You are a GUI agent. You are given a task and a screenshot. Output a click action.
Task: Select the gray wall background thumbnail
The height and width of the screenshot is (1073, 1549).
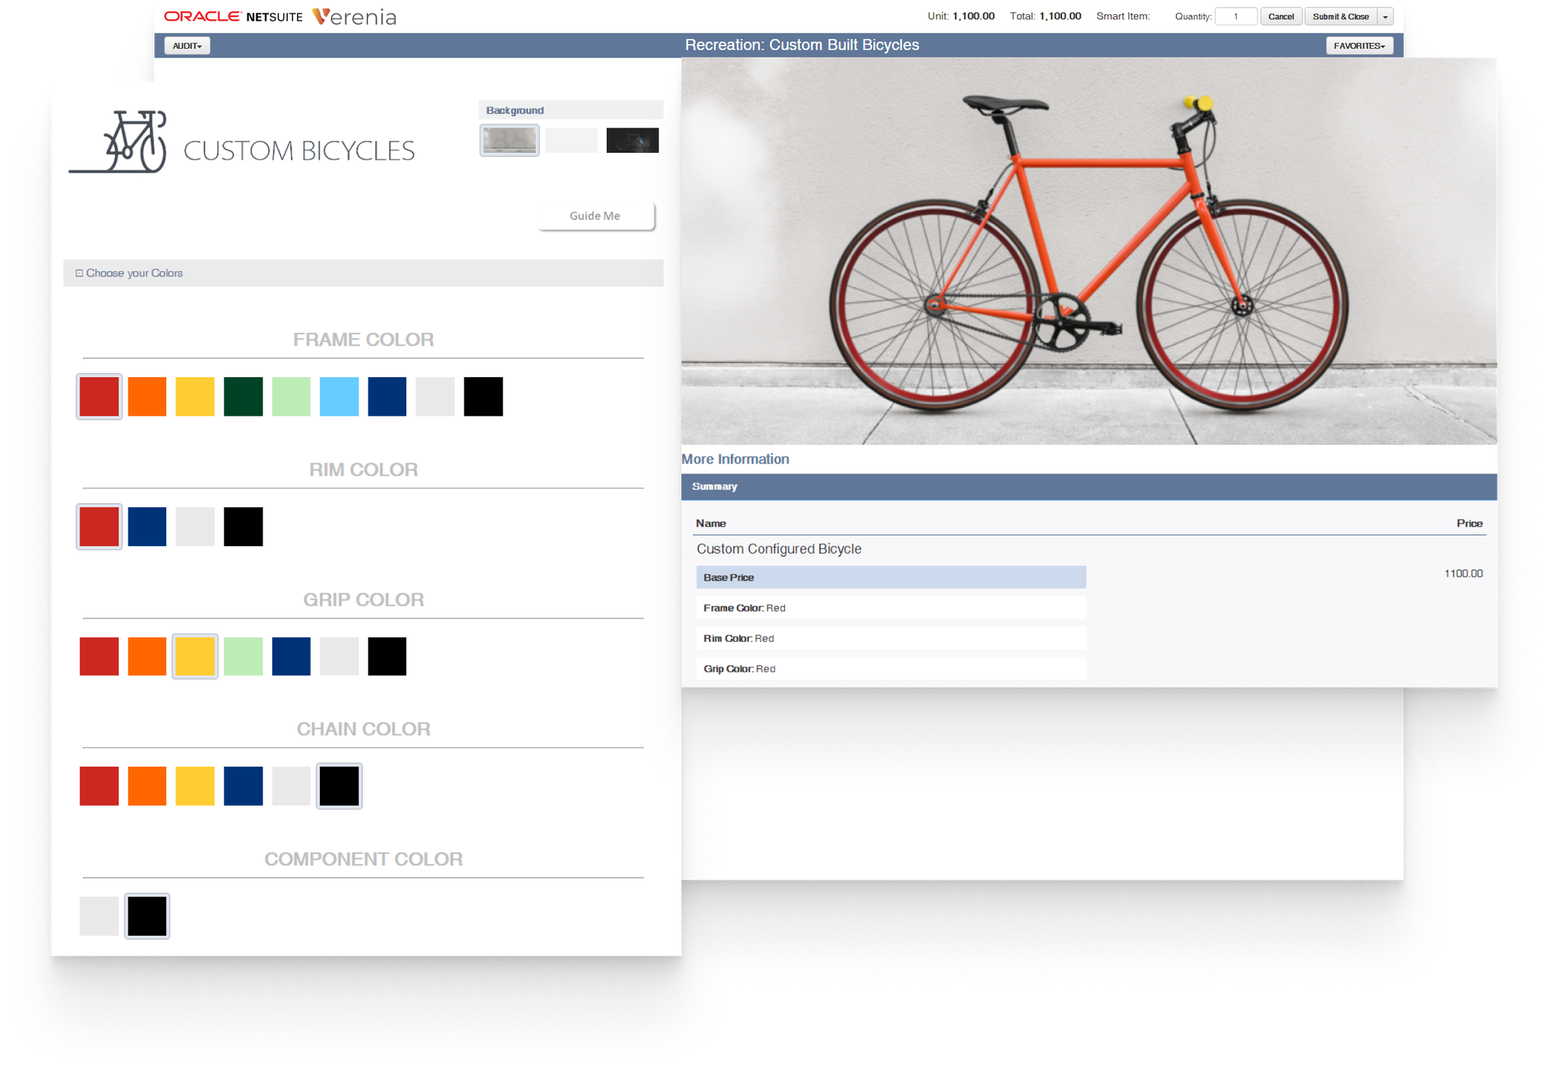[x=509, y=140]
